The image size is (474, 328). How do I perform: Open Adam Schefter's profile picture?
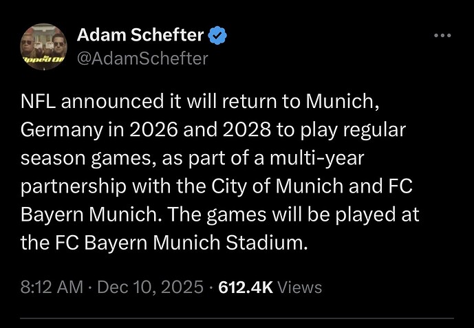point(44,48)
